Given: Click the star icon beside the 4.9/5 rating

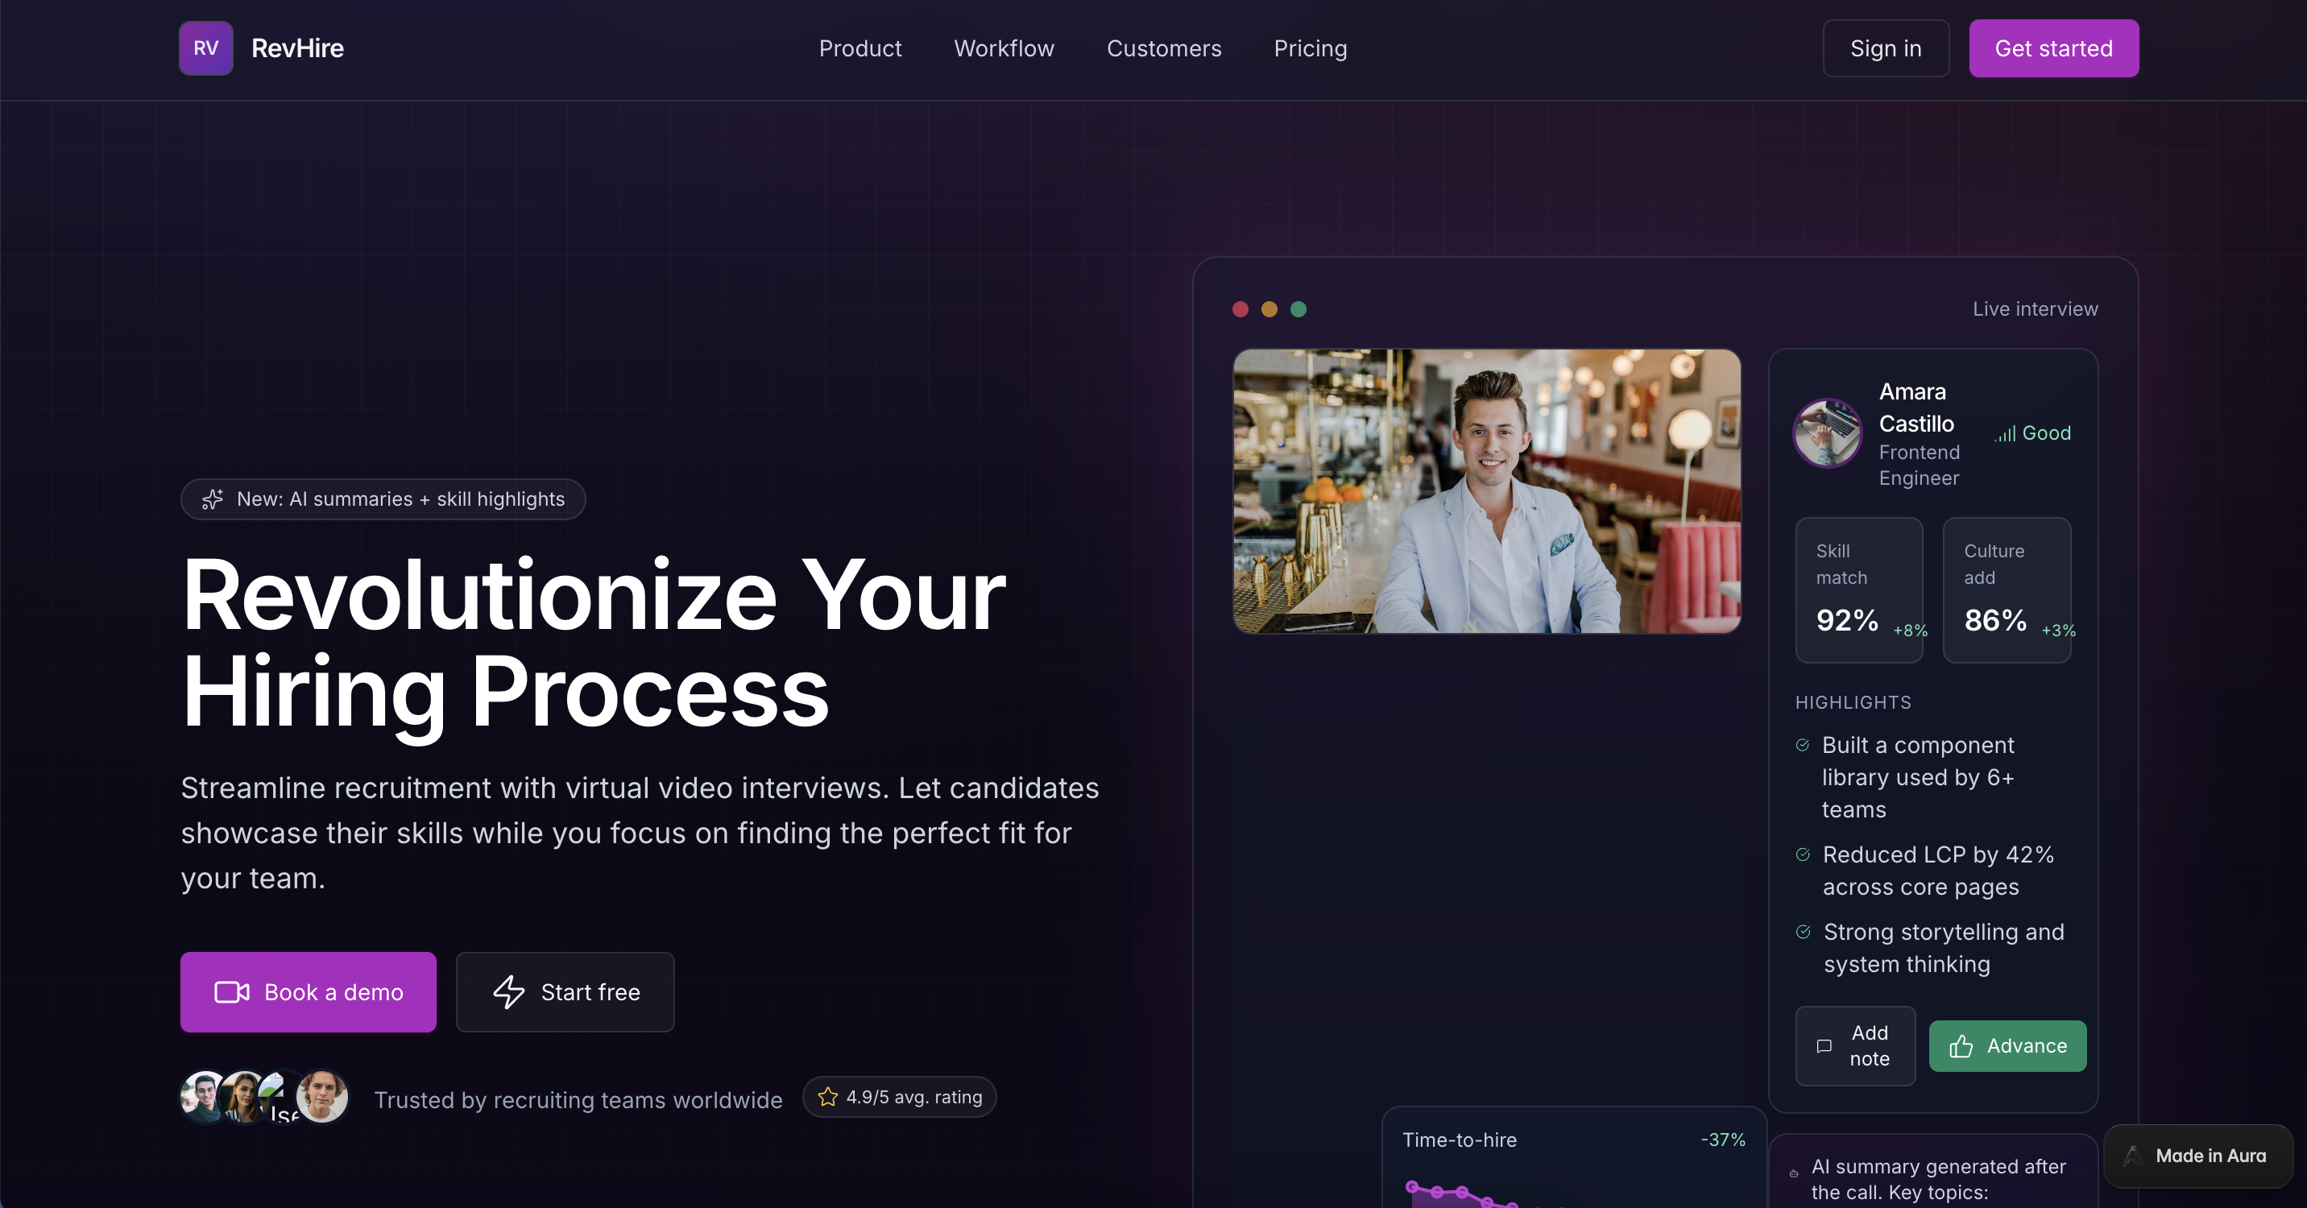Looking at the screenshot, I should click(828, 1096).
